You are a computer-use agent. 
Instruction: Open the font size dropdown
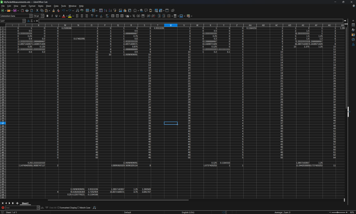[x=42, y=16]
